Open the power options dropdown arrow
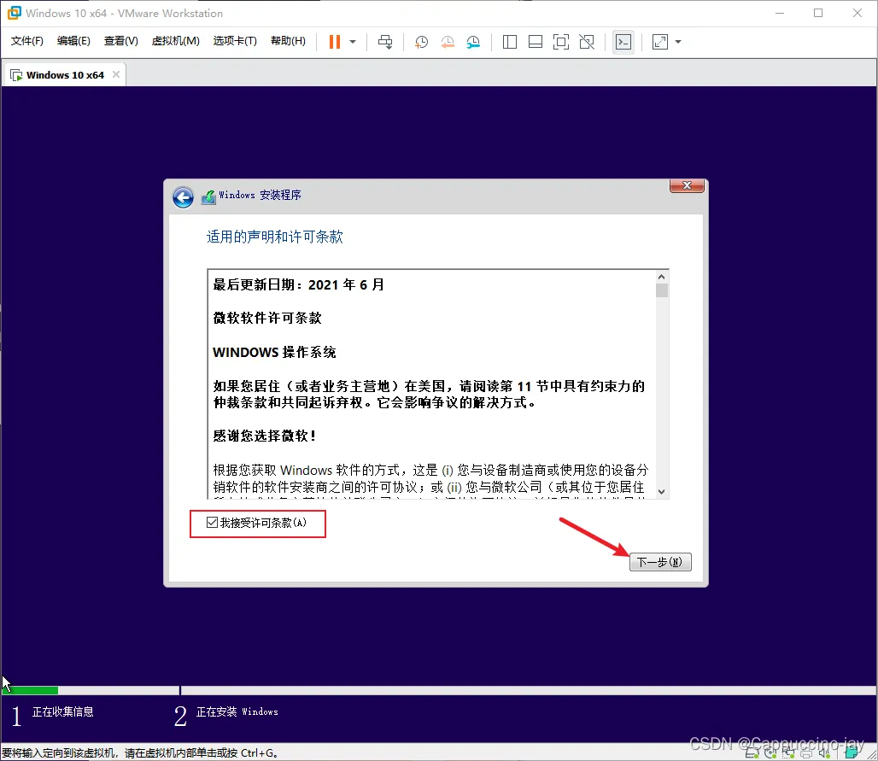878x761 pixels. pos(353,42)
